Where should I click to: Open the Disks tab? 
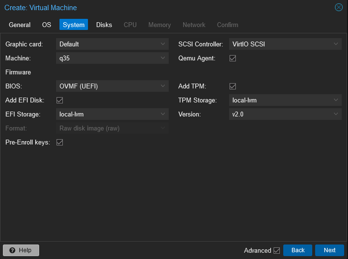point(104,25)
